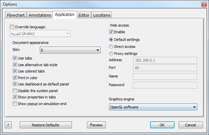Disable the Web access Enable checkbox

point(111,32)
